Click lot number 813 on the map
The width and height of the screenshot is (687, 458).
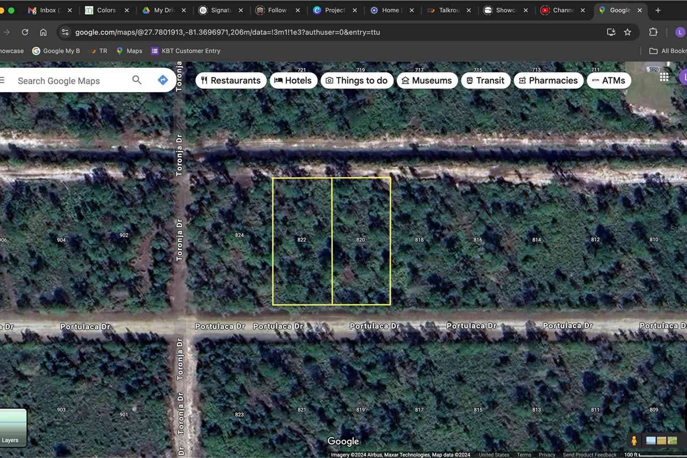click(x=536, y=410)
